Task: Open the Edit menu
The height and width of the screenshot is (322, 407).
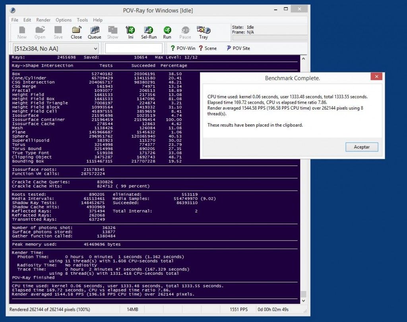Action: pos(27,20)
